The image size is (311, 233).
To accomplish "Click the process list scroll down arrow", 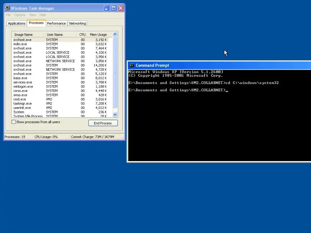I will 115,114.
